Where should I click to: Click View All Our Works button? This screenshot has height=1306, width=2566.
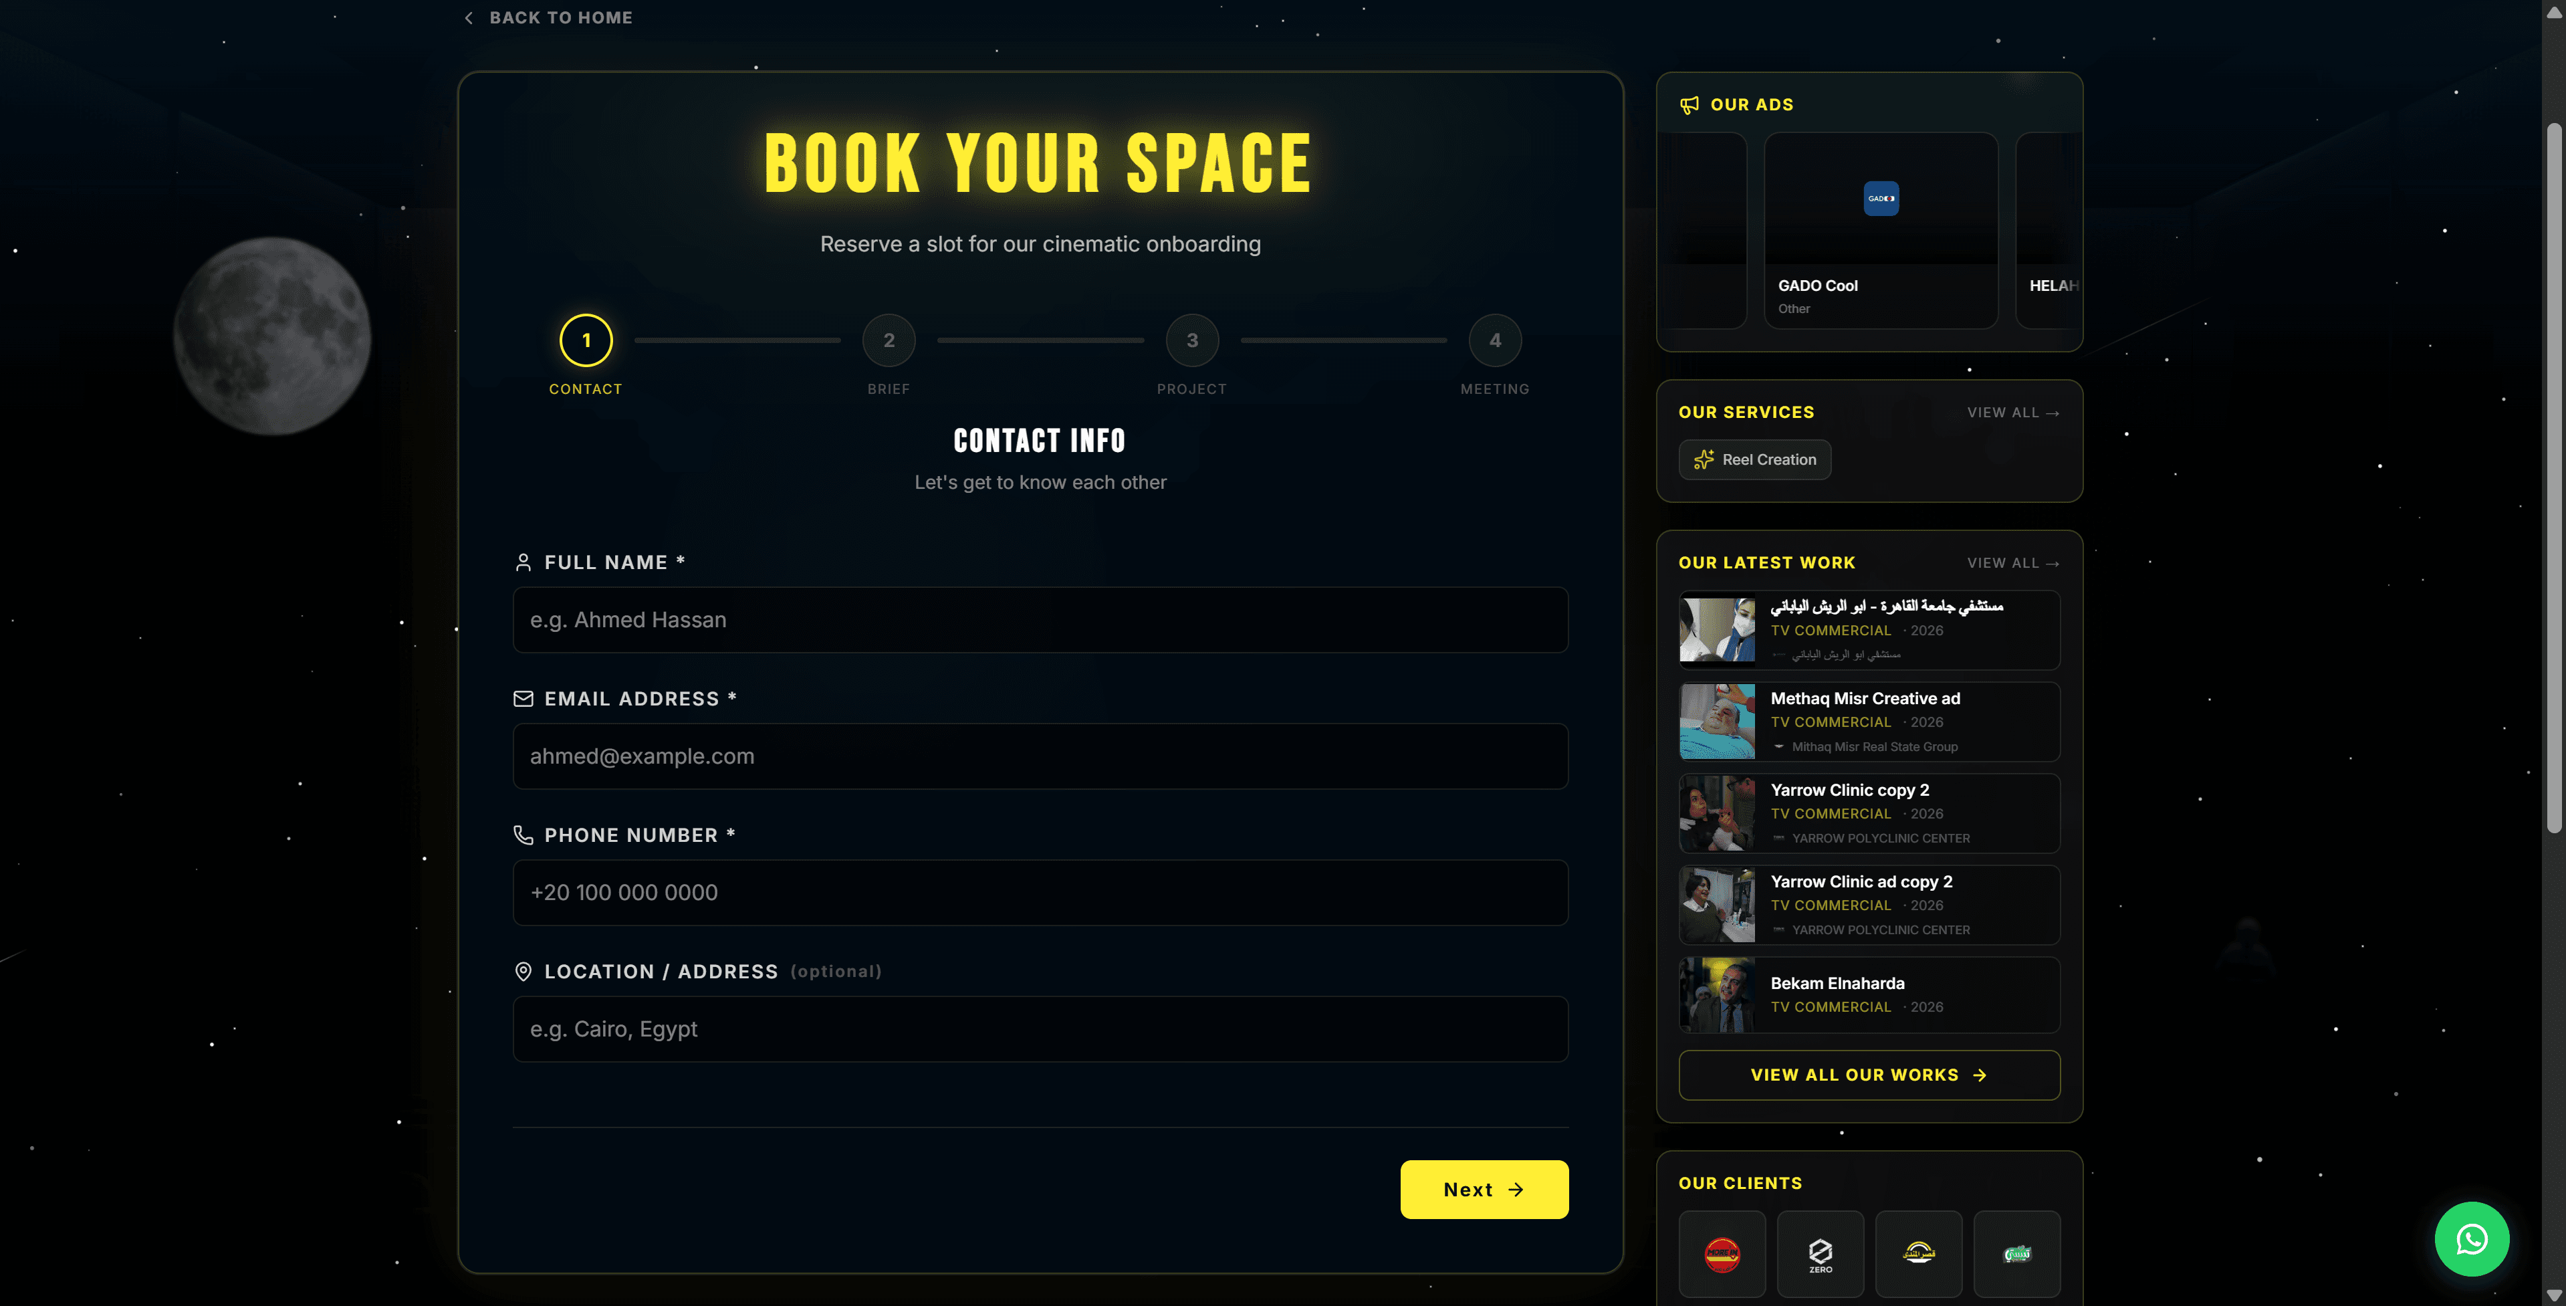(x=1869, y=1075)
